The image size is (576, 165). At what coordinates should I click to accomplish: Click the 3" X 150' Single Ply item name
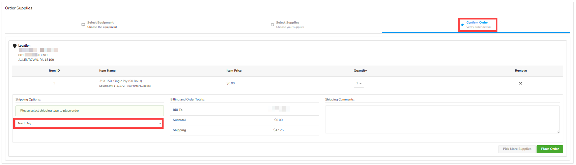[x=120, y=81]
